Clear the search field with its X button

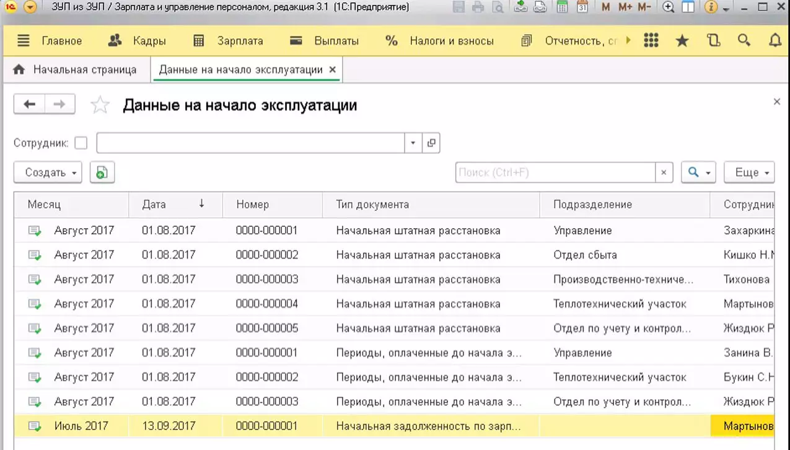pos(664,173)
